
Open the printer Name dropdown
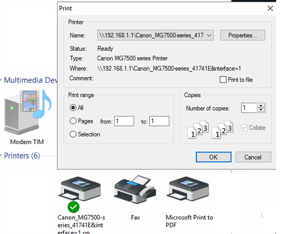point(155,35)
